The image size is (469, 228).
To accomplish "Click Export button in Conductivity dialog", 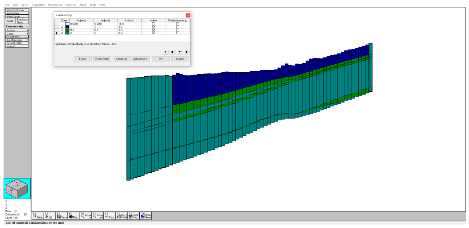I will click(82, 59).
